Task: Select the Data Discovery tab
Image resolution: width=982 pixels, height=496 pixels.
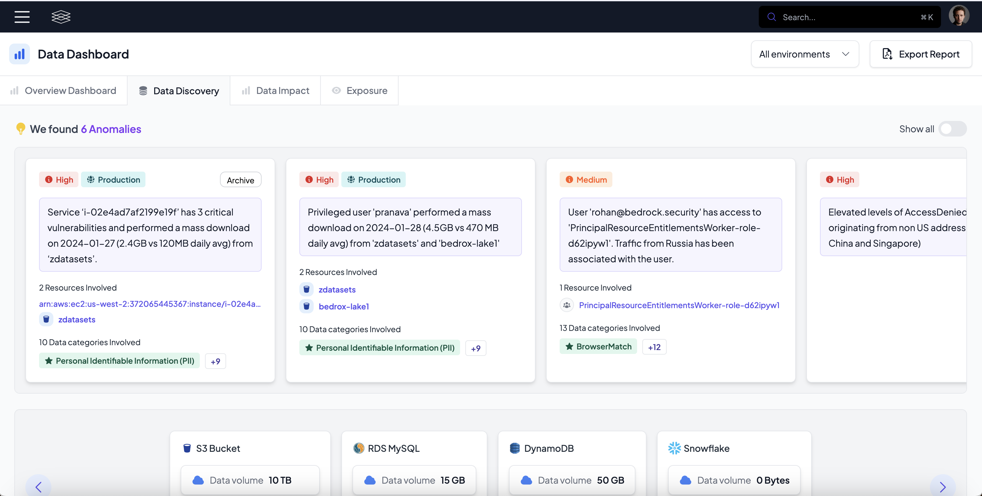Action: [179, 91]
